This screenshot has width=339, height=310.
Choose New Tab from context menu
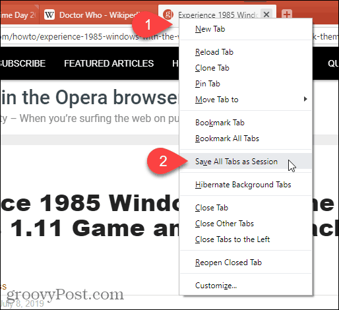coord(246,29)
